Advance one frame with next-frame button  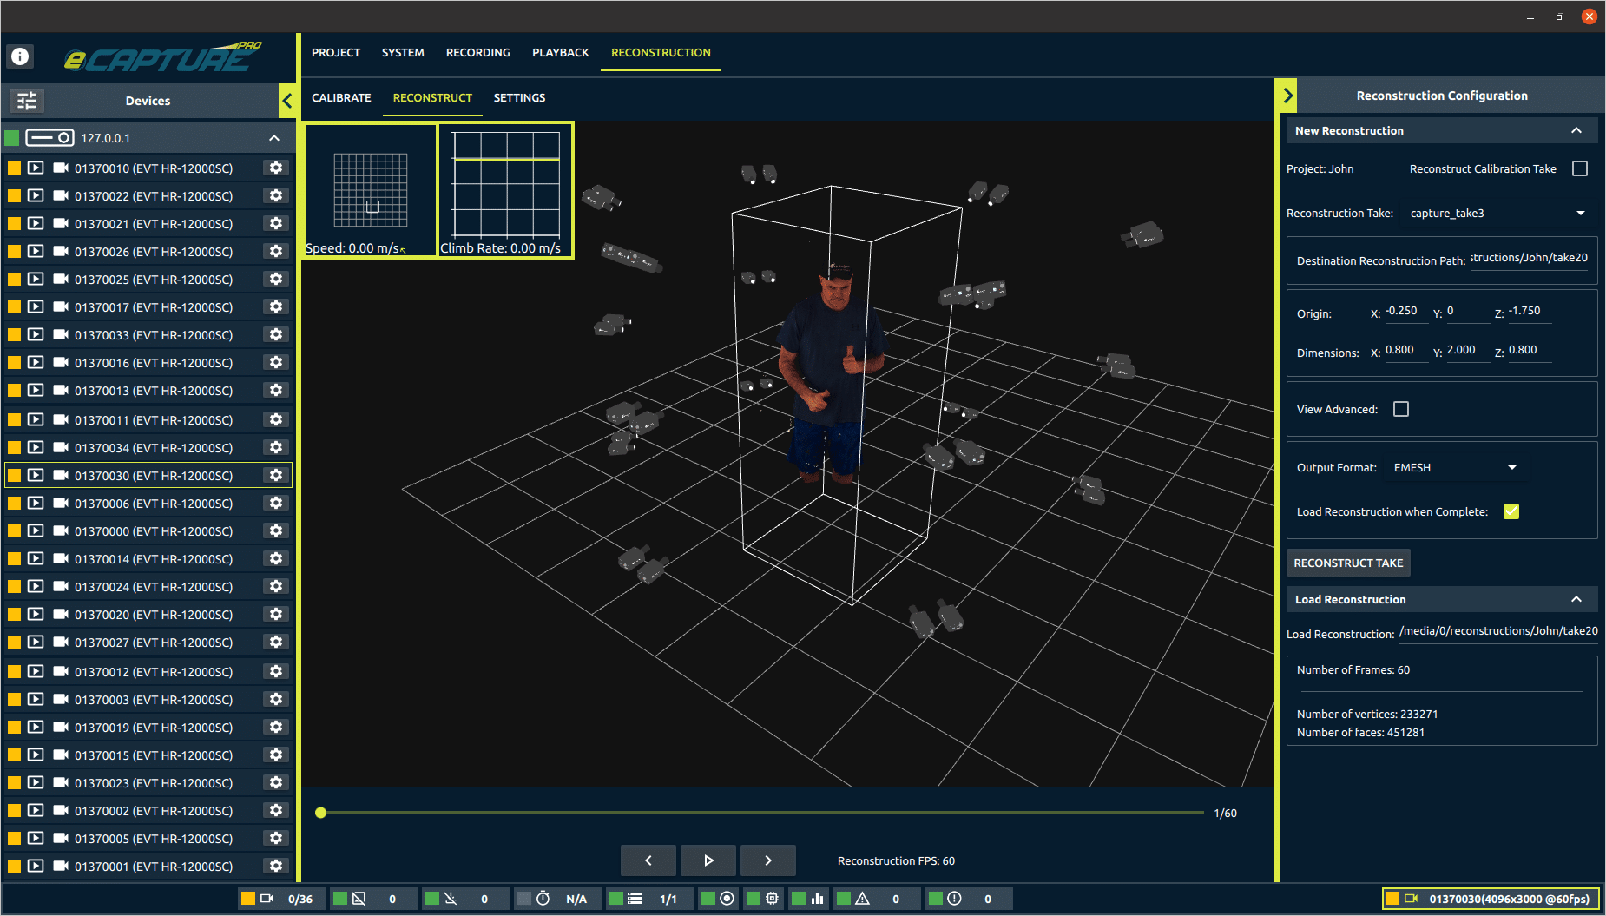[x=767, y=860]
